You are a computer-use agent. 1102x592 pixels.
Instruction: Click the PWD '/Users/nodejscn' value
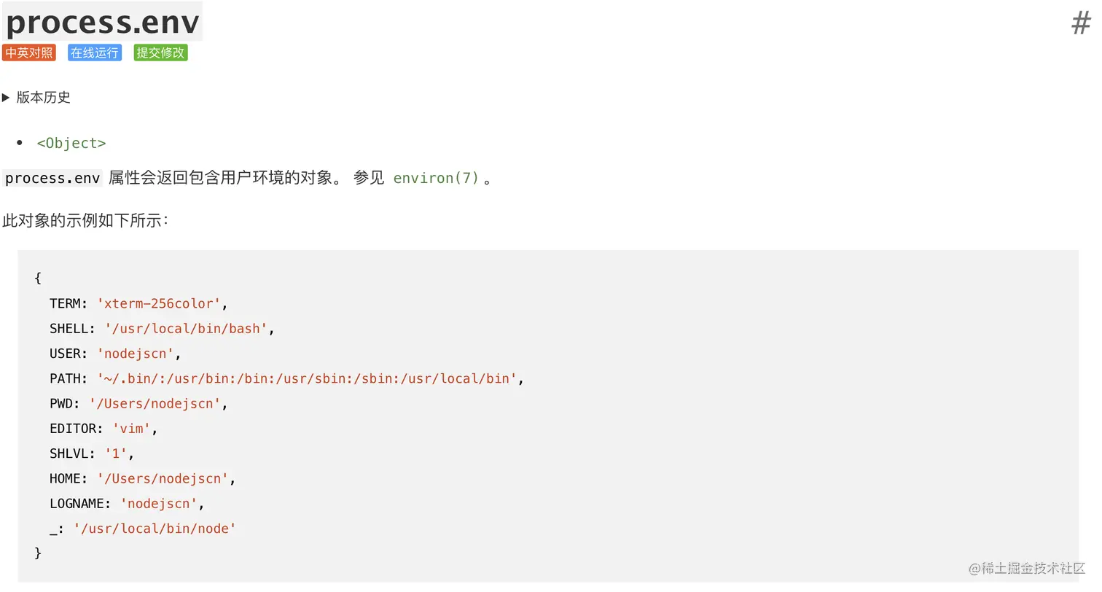click(x=155, y=403)
